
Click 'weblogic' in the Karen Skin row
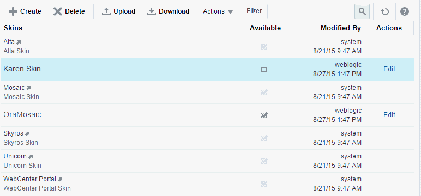tap(348, 65)
